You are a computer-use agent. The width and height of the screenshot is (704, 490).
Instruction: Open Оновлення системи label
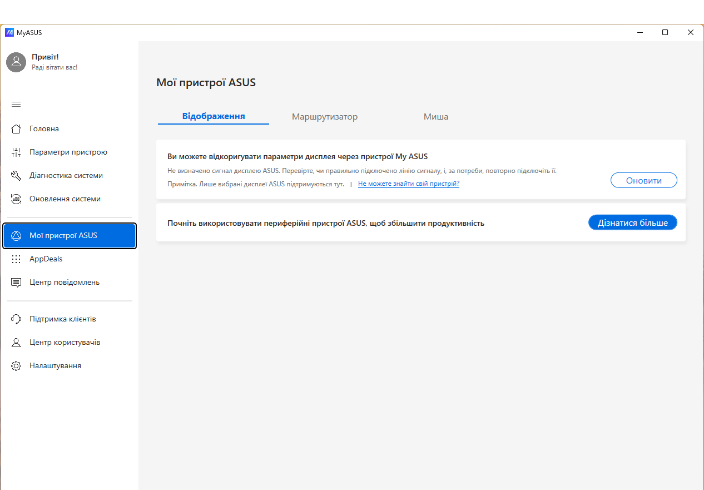click(x=65, y=199)
